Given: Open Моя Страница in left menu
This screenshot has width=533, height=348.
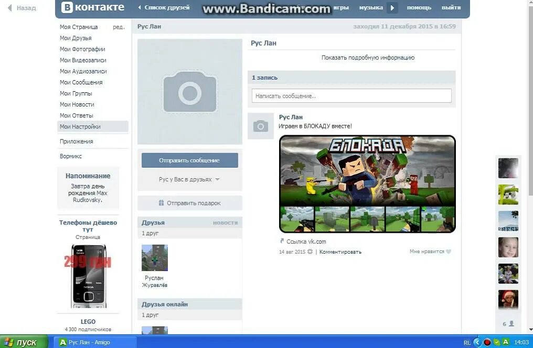Looking at the screenshot, I should pyautogui.click(x=79, y=27).
